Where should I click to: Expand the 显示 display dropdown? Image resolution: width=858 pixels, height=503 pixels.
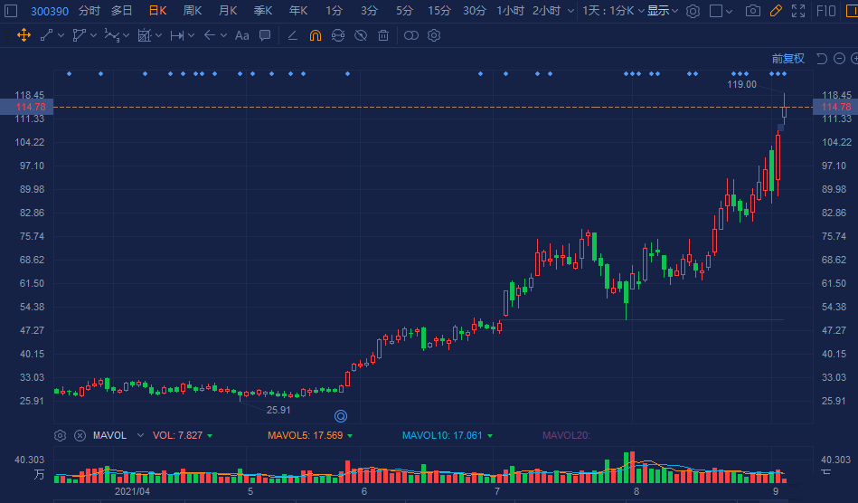(662, 11)
